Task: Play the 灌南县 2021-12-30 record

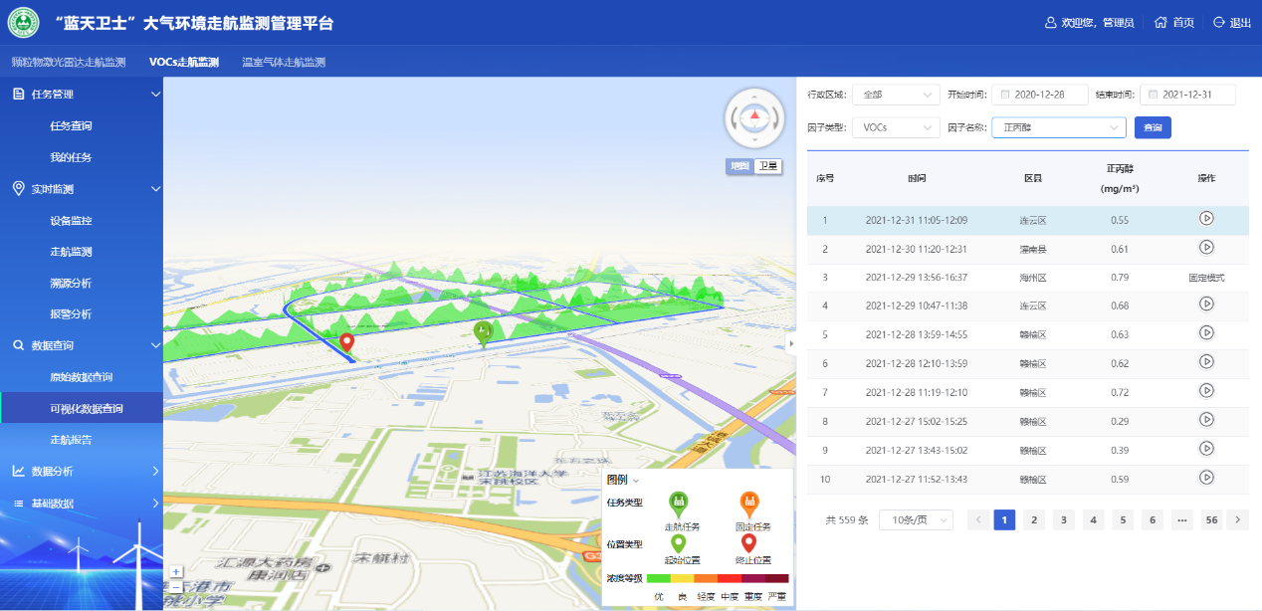Action: pyautogui.click(x=1205, y=248)
